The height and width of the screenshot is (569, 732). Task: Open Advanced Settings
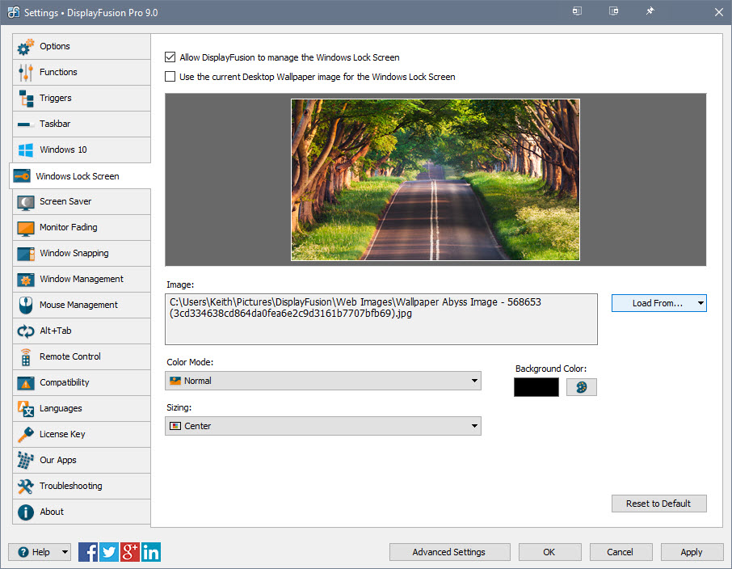(x=449, y=552)
